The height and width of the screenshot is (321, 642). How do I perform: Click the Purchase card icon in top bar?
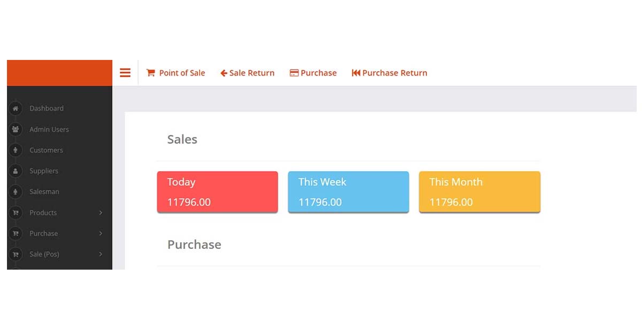point(293,72)
